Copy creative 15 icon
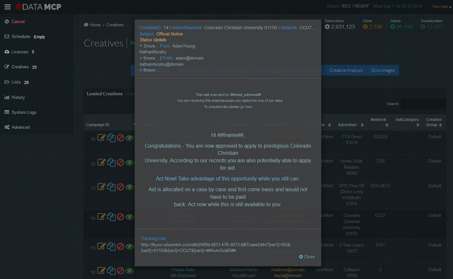 pyautogui.click(x=111, y=247)
